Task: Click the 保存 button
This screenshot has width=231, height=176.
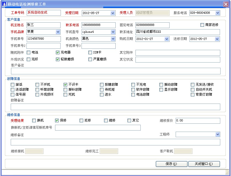Action: pyautogui.click(x=171, y=164)
